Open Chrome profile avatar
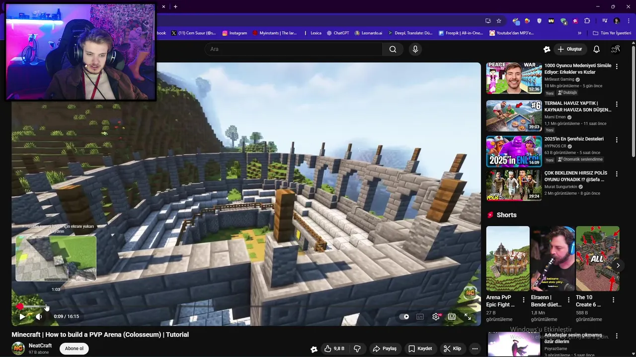Screen dimensions: 636x357 point(617,21)
